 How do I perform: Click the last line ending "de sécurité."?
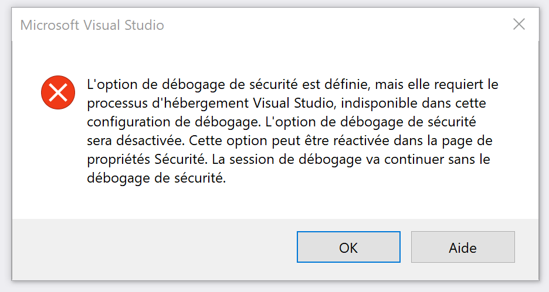(x=156, y=179)
